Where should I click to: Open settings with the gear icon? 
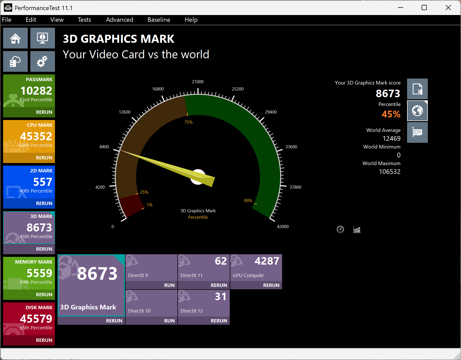pos(42,61)
